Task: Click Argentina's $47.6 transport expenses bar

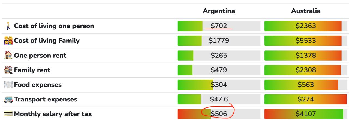Action: click(x=219, y=99)
